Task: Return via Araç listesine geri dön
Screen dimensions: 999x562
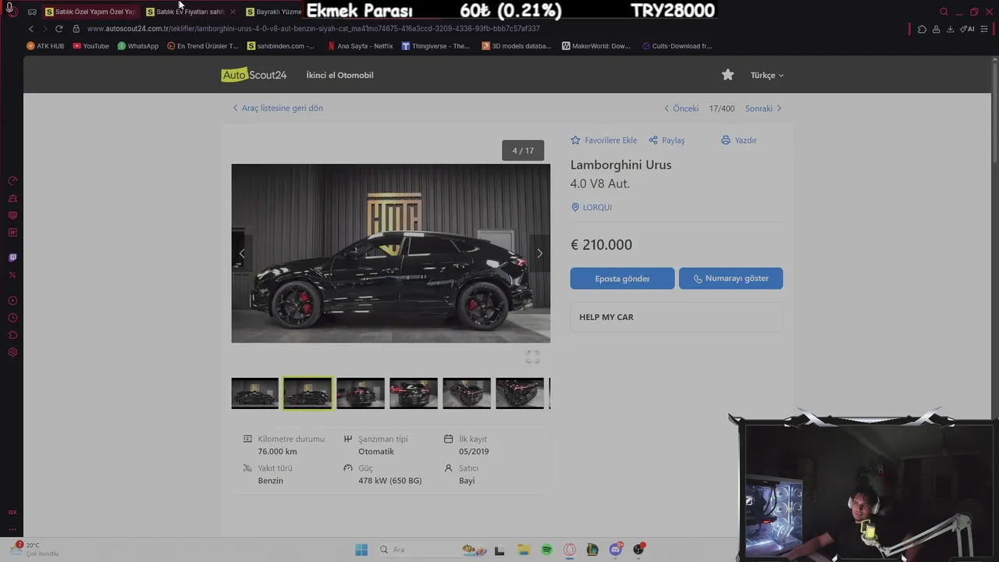Action: click(277, 108)
